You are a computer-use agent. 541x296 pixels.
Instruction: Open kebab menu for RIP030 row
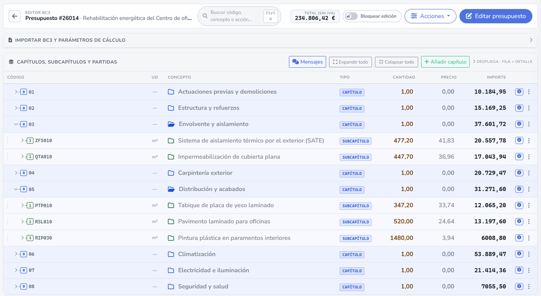point(529,238)
